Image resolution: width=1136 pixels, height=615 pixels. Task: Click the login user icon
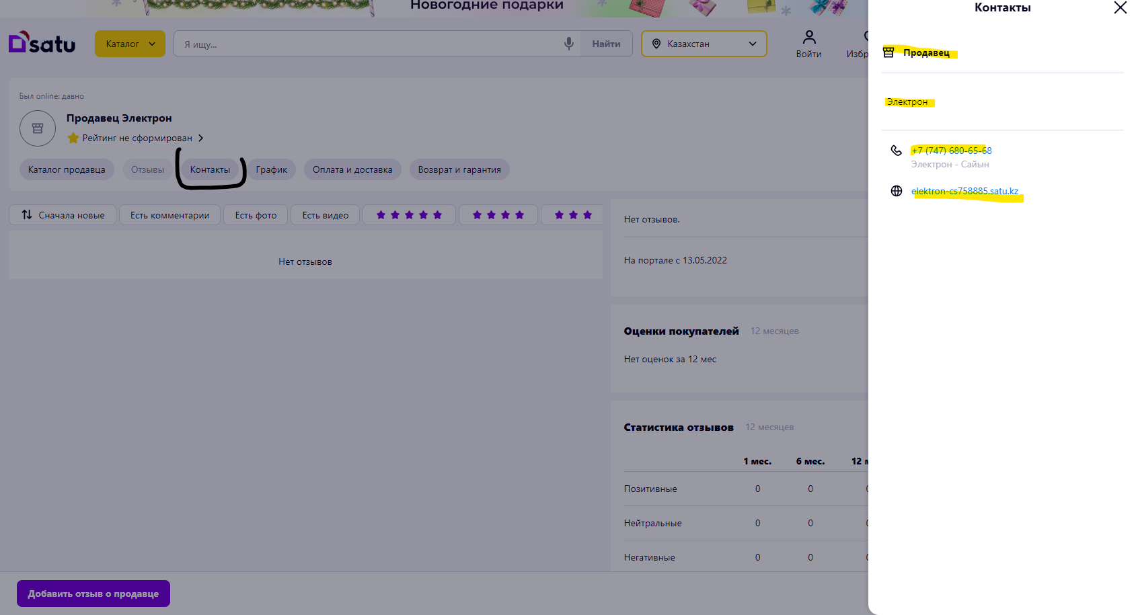tap(809, 37)
